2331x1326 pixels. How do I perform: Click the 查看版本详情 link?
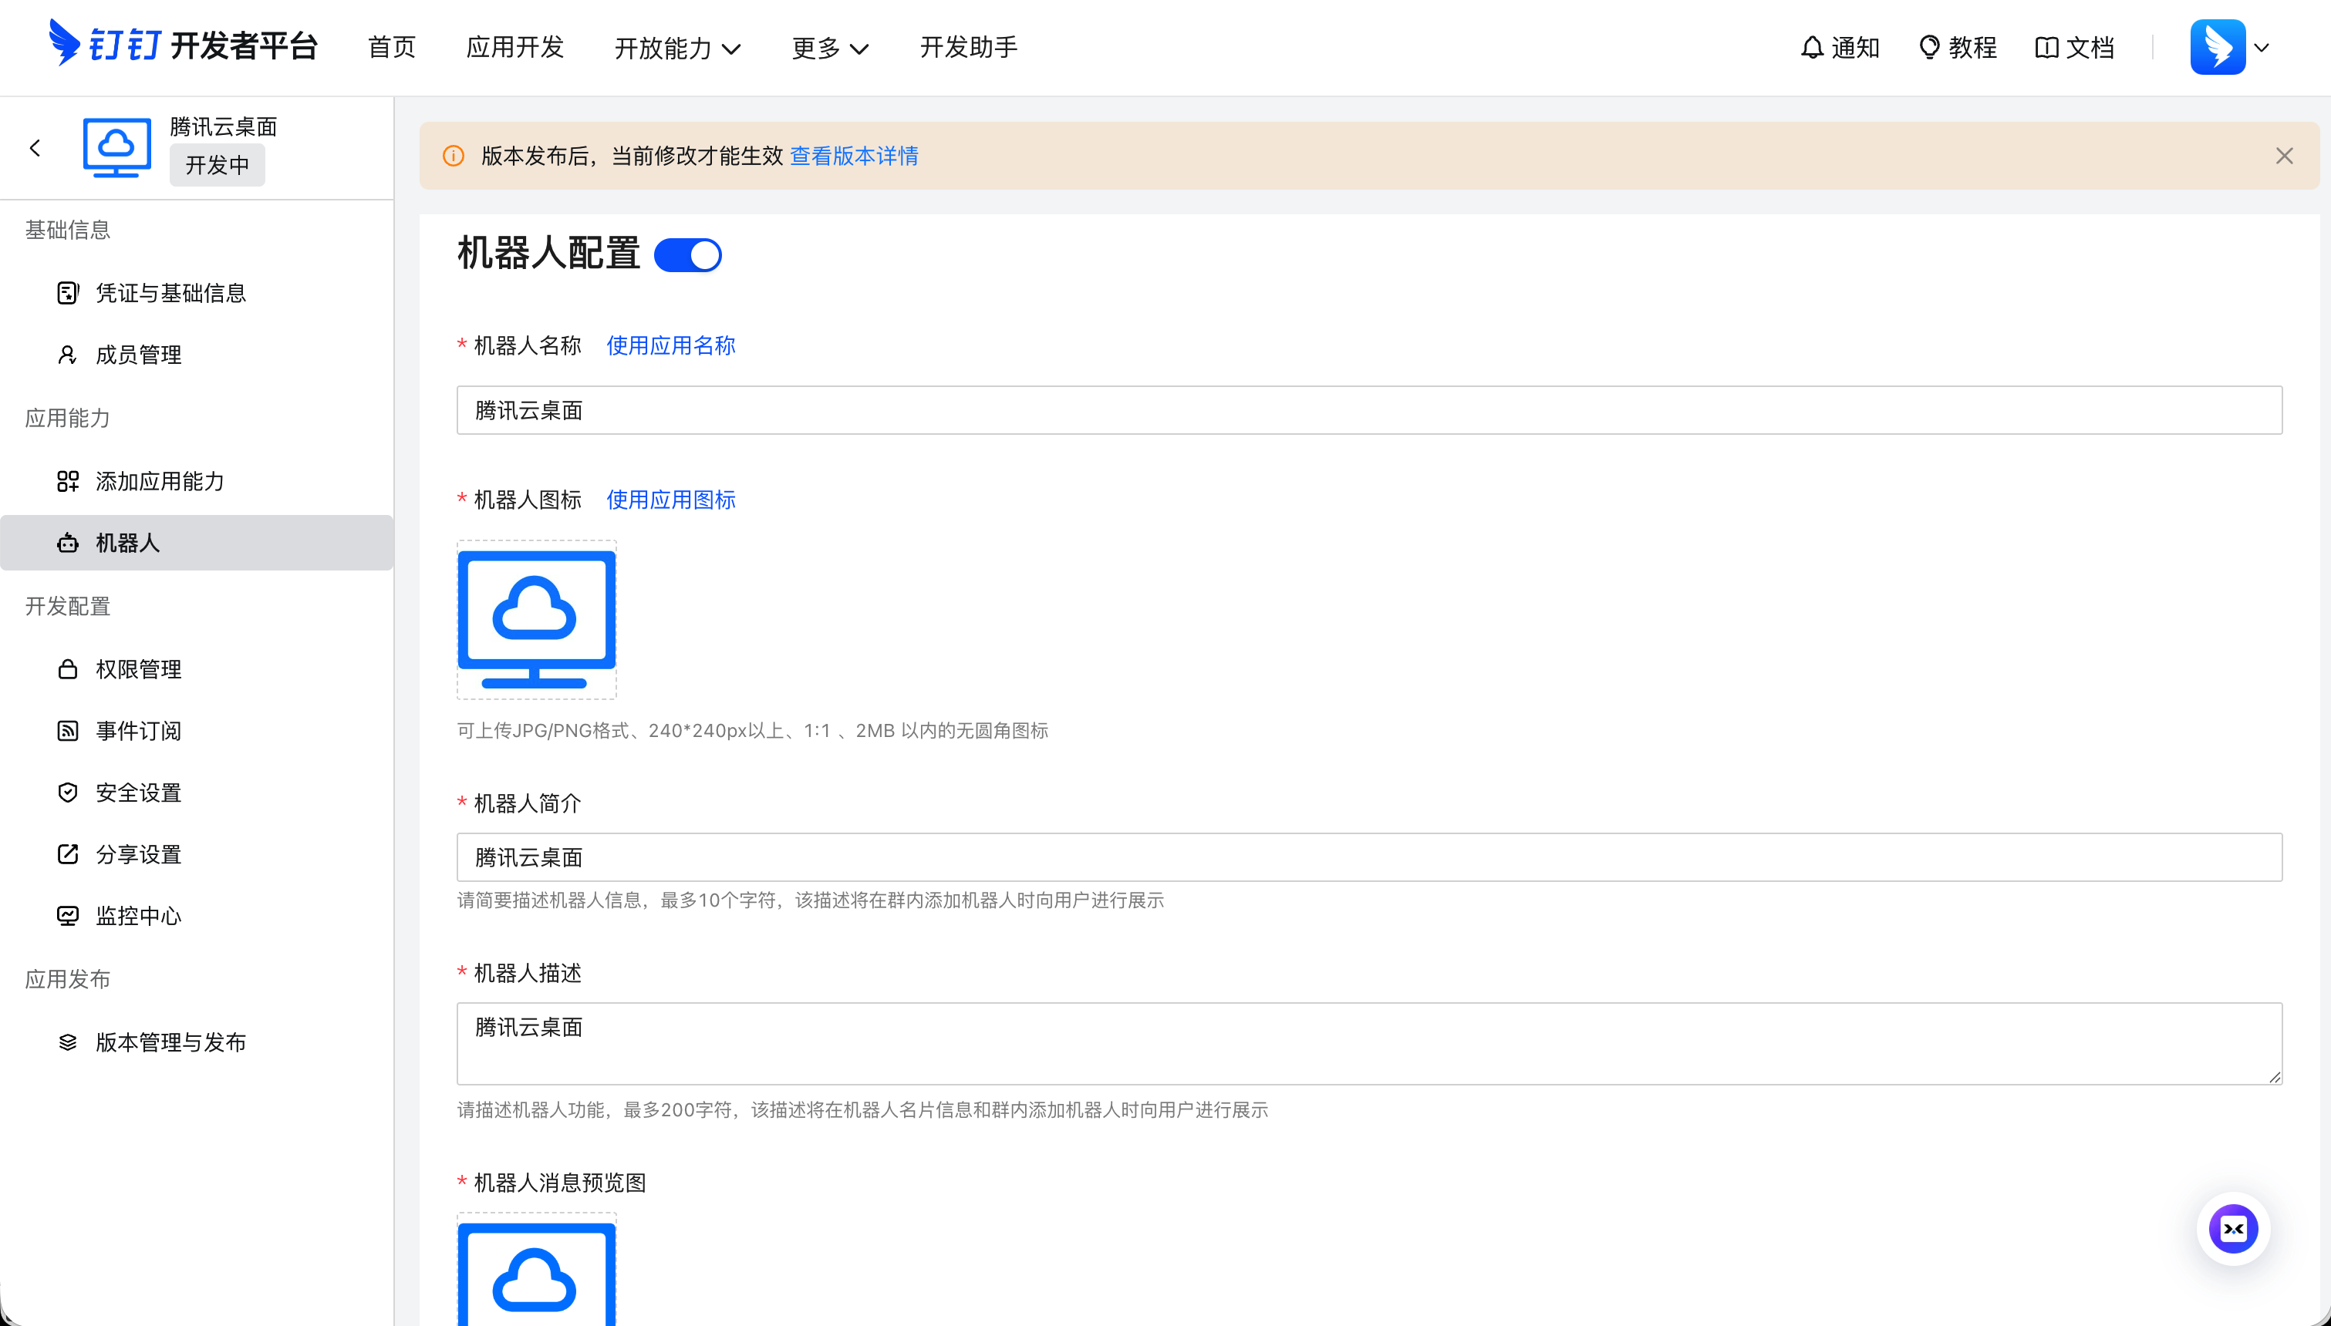coord(854,156)
